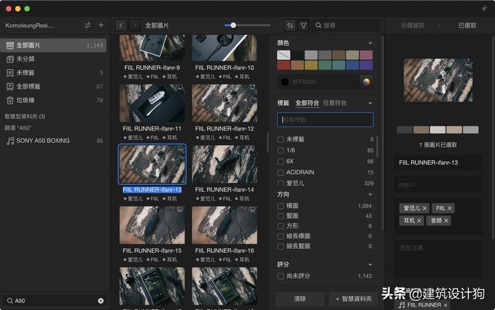This screenshot has height=310, width=495.
Task: Click the + 智慧資料夾 button
Action: pyautogui.click(x=353, y=298)
